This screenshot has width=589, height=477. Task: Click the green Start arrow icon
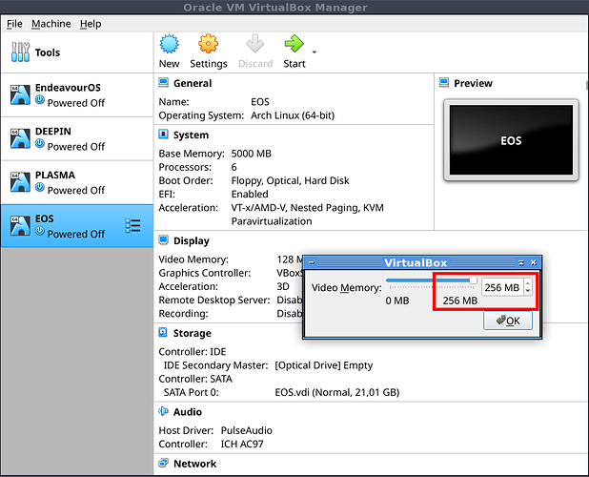pos(294,45)
